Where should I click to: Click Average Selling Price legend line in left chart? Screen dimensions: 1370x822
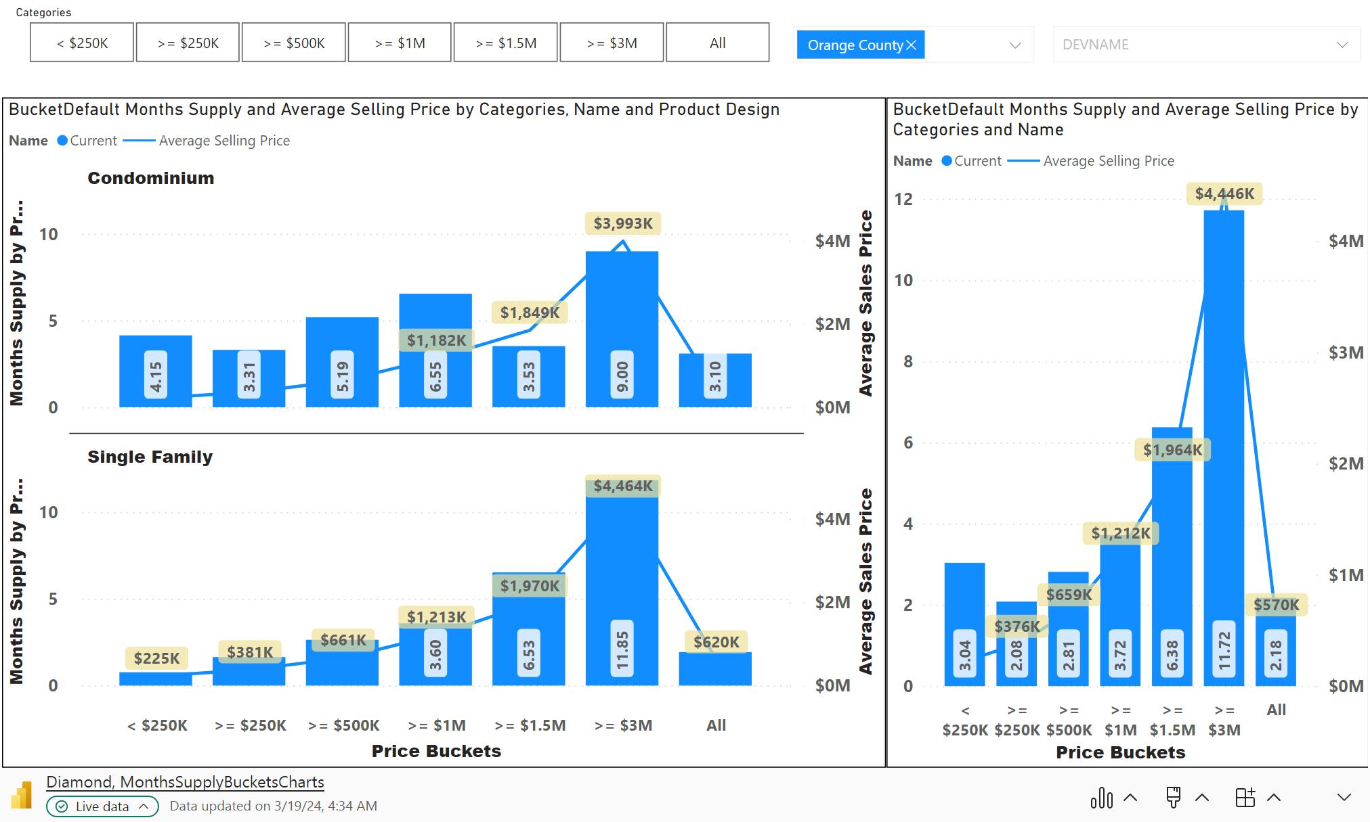point(140,141)
